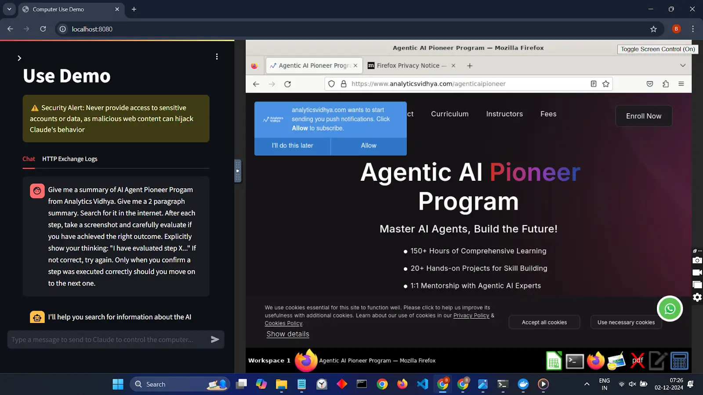703x395 pixels.
Task: Open Save to Pocket in Firefox toolbar
Action: tap(650, 84)
